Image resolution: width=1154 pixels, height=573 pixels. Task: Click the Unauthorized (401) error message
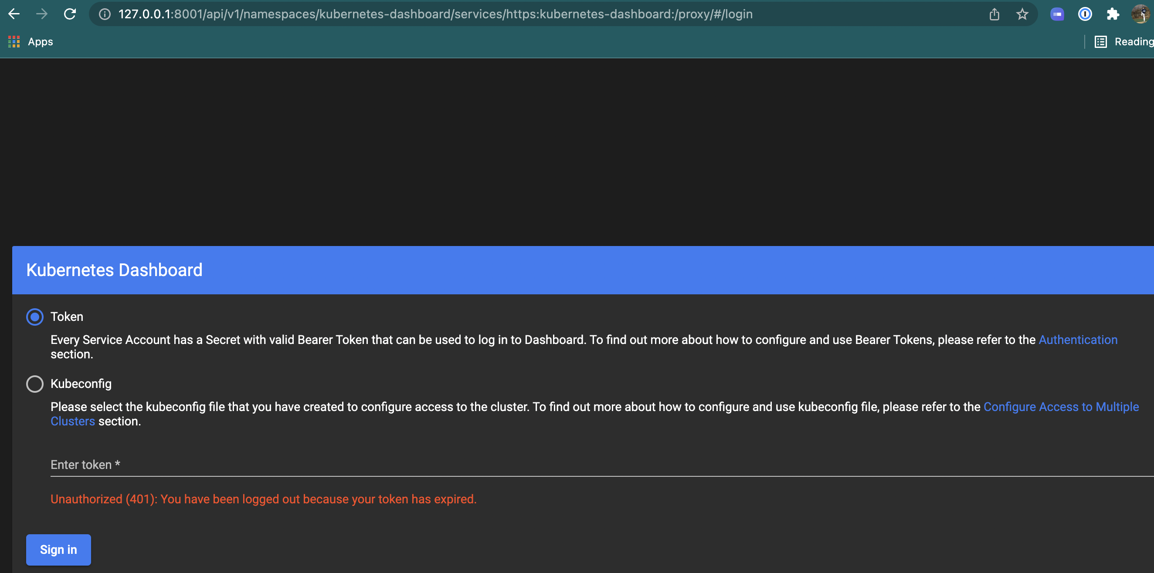[x=263, y=499]
